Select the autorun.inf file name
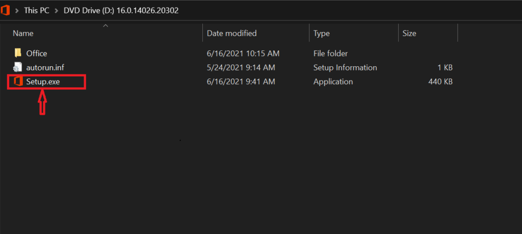Viewport: 522px width, 234px height. coord(45,68)
